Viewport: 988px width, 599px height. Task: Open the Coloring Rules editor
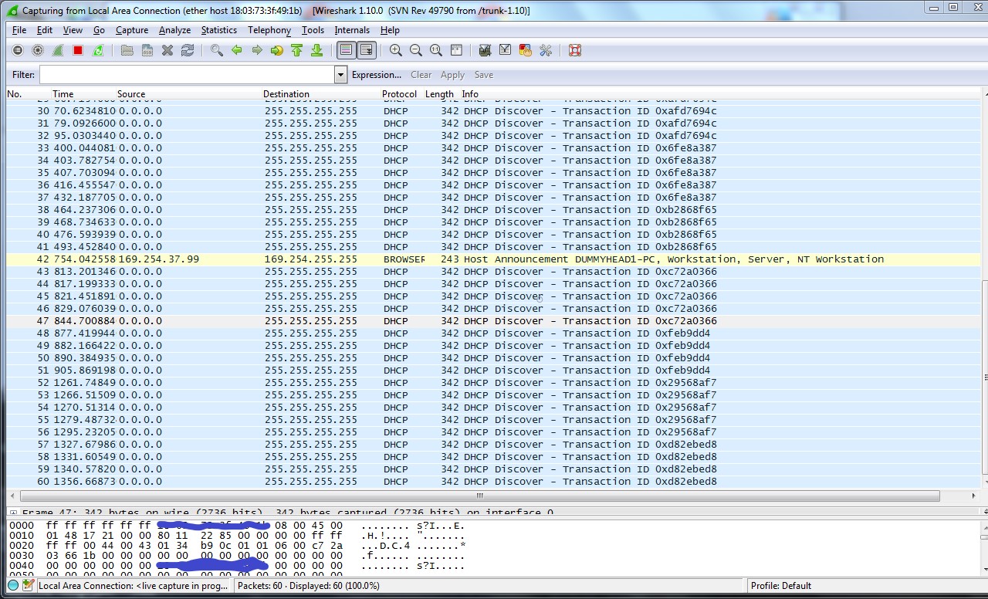pyautogui.click(x=526, y=50)
